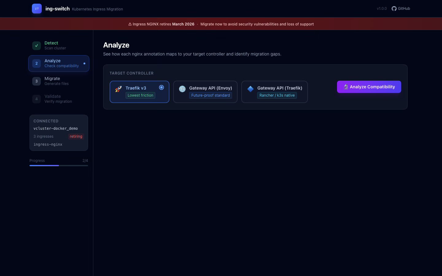Image resolution: width=442 pixels, height=276 pixels.
Task: Click the TARGET CONTROLLER section label
Action: click(131, 73)
